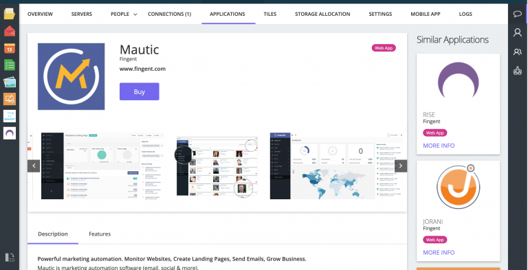Screen dimensions: 528x270
Task: Open the orange Calendar icon
Action: click(10, 48)
